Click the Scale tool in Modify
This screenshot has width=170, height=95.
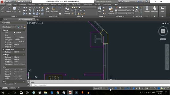(x=34, y=13)
